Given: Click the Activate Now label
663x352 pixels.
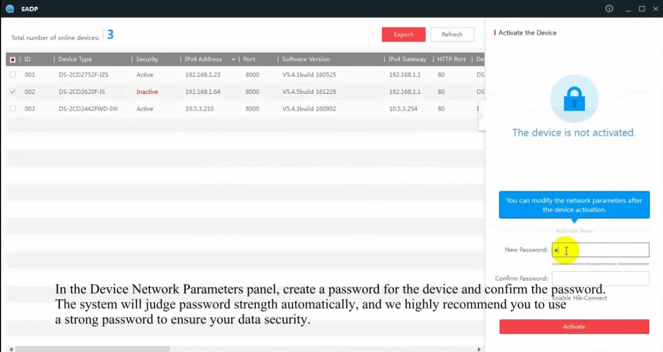Looking at the screenshot, I should (574, 231).
